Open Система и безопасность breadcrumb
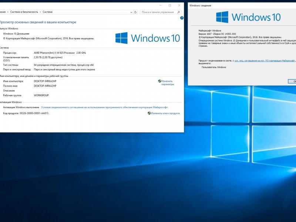296x222 pixels. pos(24,12)
